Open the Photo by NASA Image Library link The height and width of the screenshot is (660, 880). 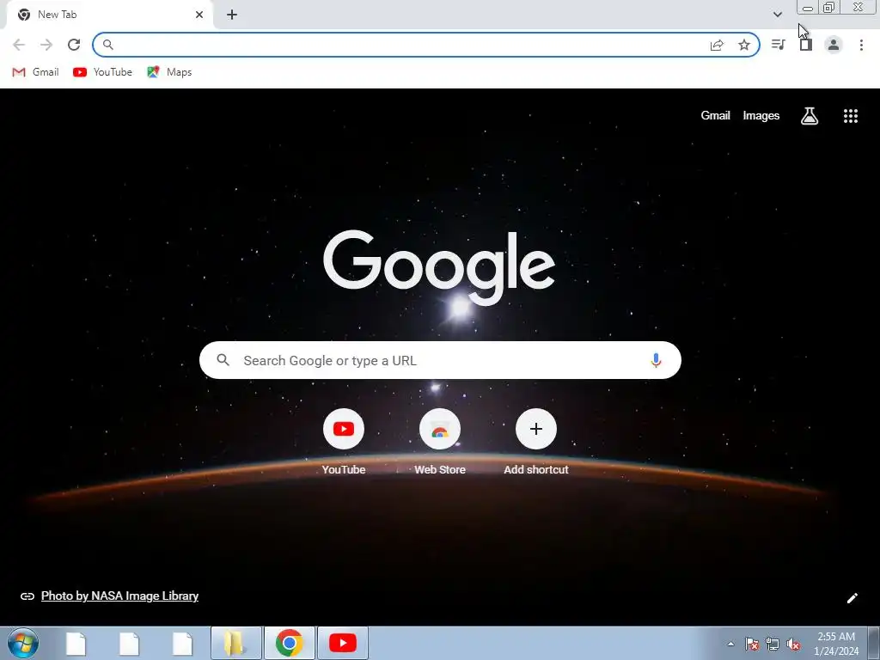[x=119, y=596]
